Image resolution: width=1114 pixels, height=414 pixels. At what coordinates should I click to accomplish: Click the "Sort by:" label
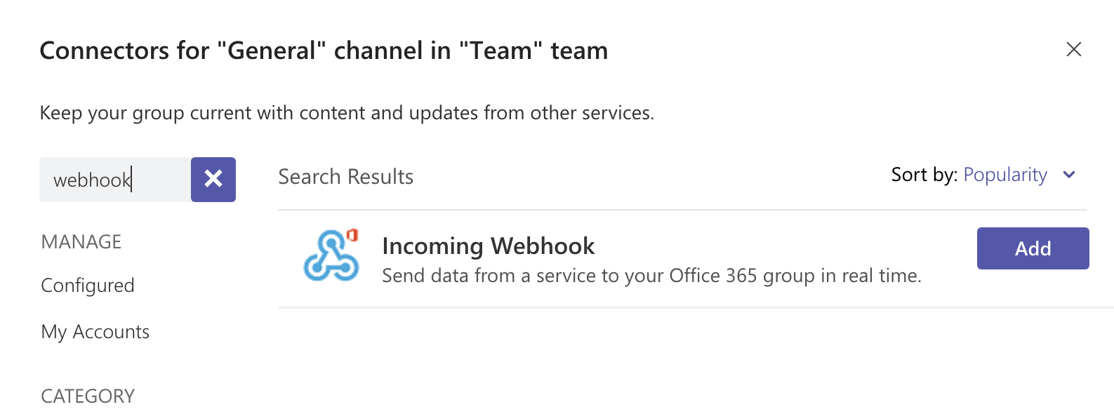click(924, 175)
